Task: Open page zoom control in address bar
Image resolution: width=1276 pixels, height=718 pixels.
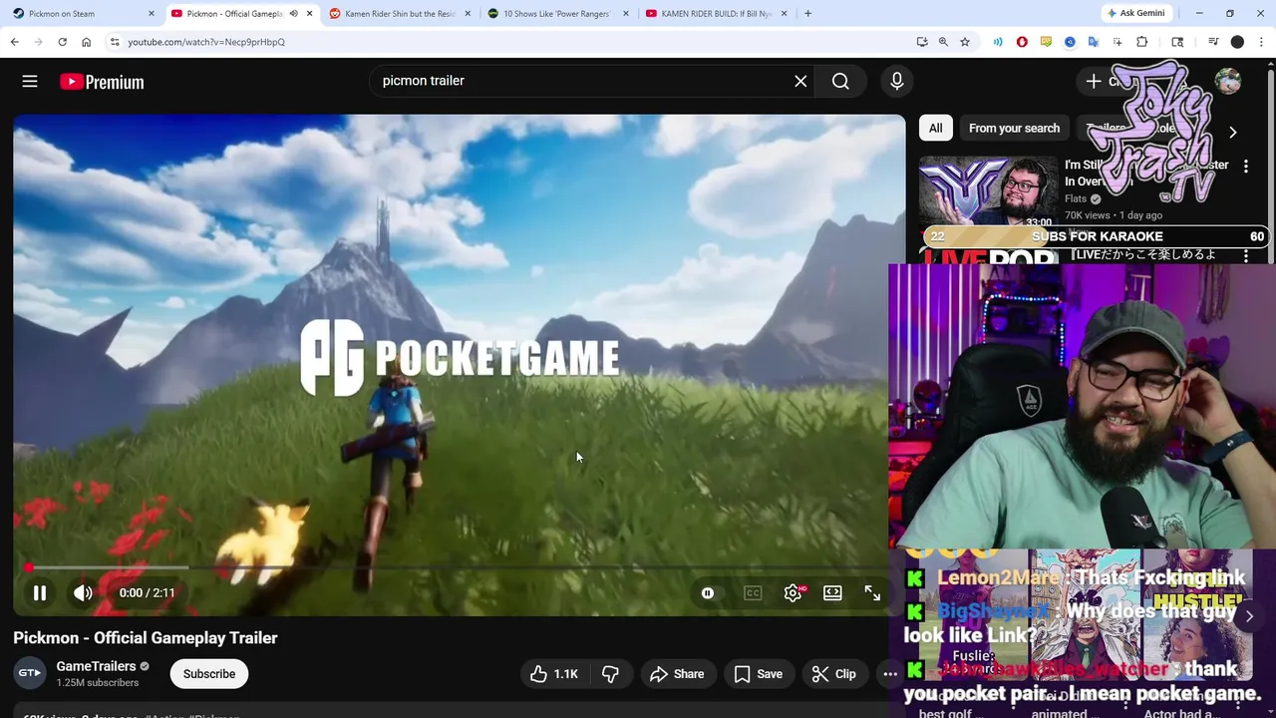Action: point(943,42)
